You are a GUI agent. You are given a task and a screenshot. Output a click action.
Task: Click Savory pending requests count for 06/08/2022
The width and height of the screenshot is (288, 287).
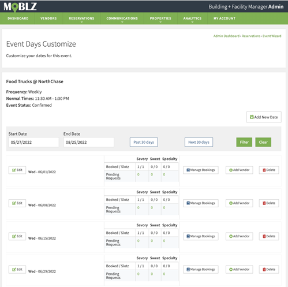tap(139, 208)
